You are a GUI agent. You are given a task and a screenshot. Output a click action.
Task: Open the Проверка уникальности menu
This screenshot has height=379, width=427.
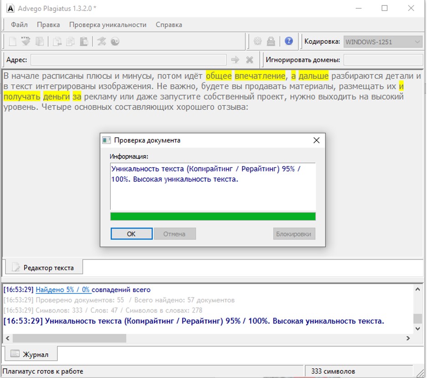tap(108, 25)
